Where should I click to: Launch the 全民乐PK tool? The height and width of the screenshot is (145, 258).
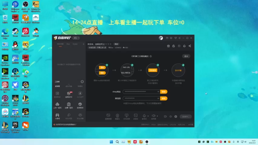click(x=69, y=95)
